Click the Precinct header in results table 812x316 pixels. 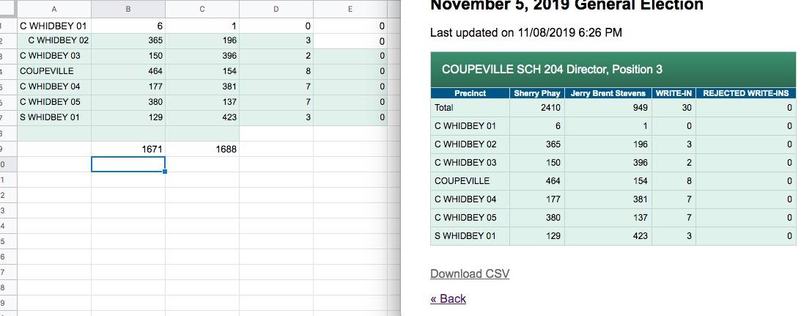pyautogui.click(x=470, y=93)
